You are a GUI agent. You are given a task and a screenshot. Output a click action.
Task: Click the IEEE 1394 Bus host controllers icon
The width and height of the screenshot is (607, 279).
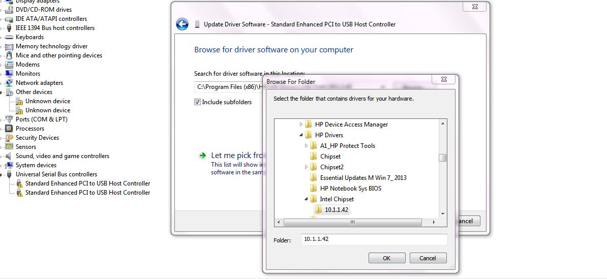(9, 28)
